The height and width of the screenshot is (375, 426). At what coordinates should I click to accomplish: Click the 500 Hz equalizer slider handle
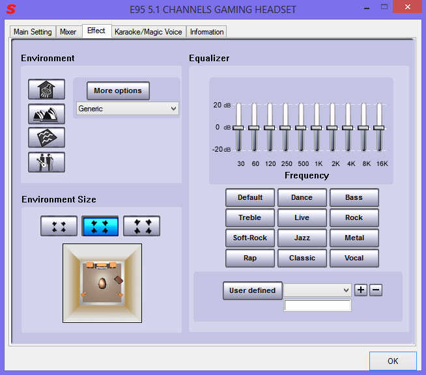point(301,128)
